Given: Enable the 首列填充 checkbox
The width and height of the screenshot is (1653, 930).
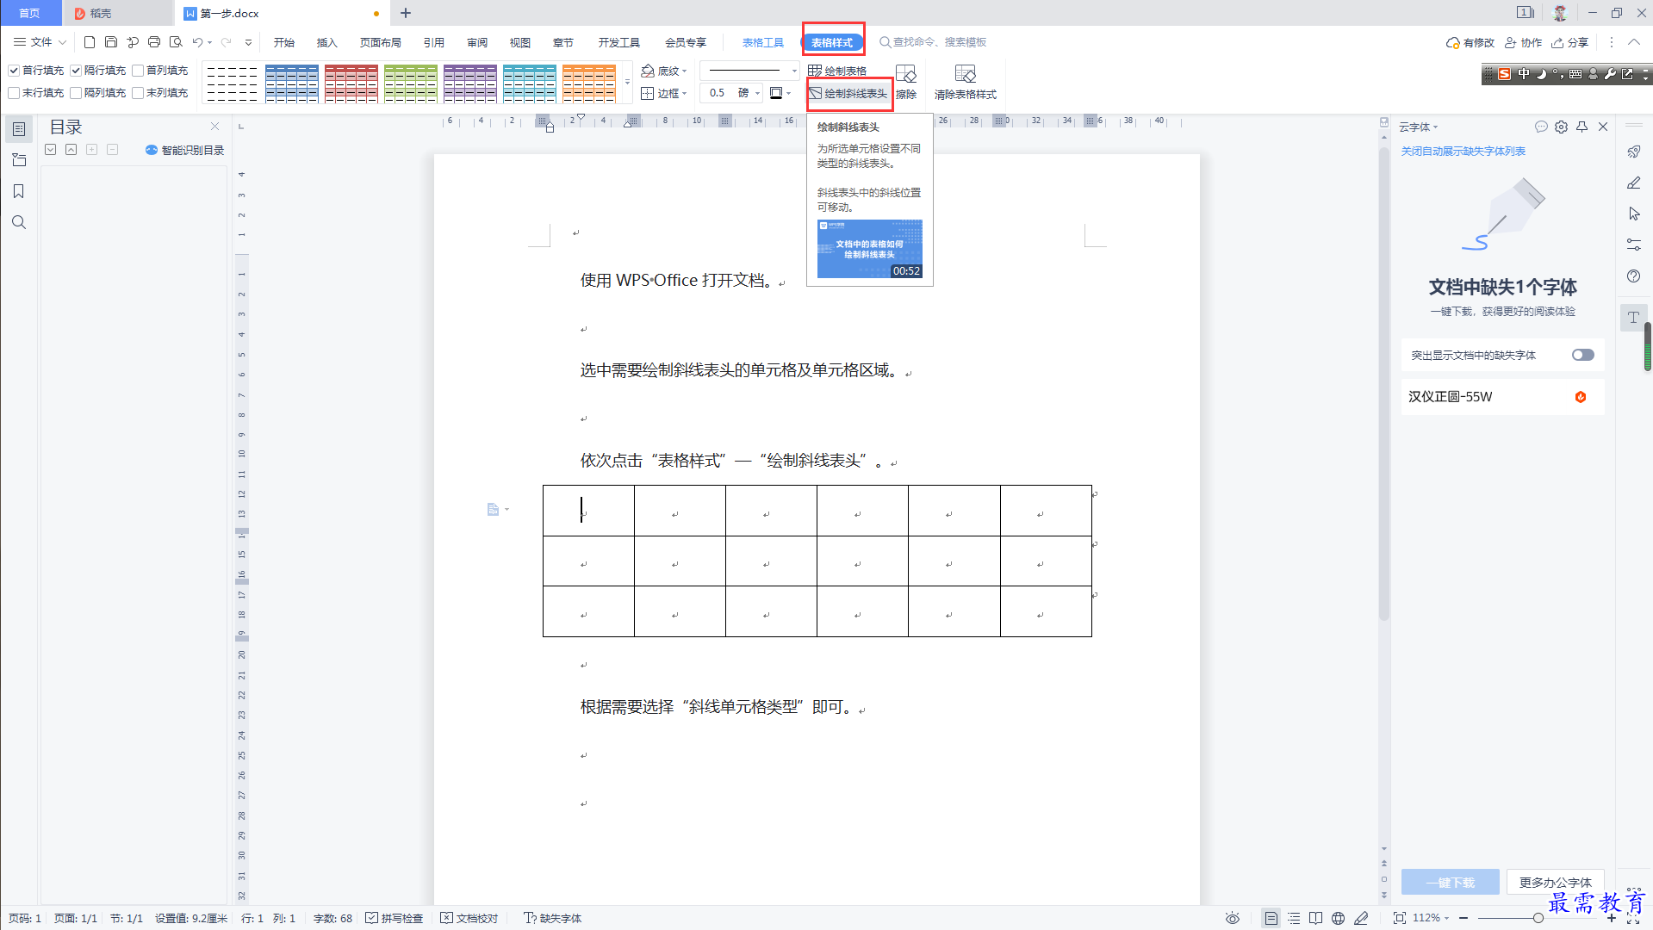Looking at the screenshot, I should coord(138,71).
